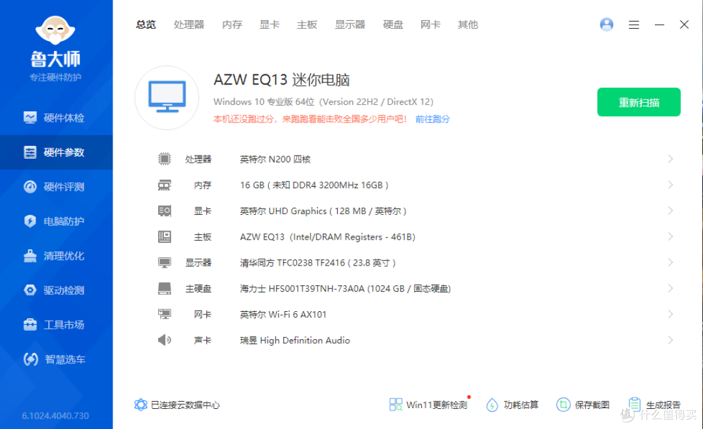This screenshot has height=429, width=703.
Task: Click 已连接云数据中心 status text
Action: [x=185, y=406]
